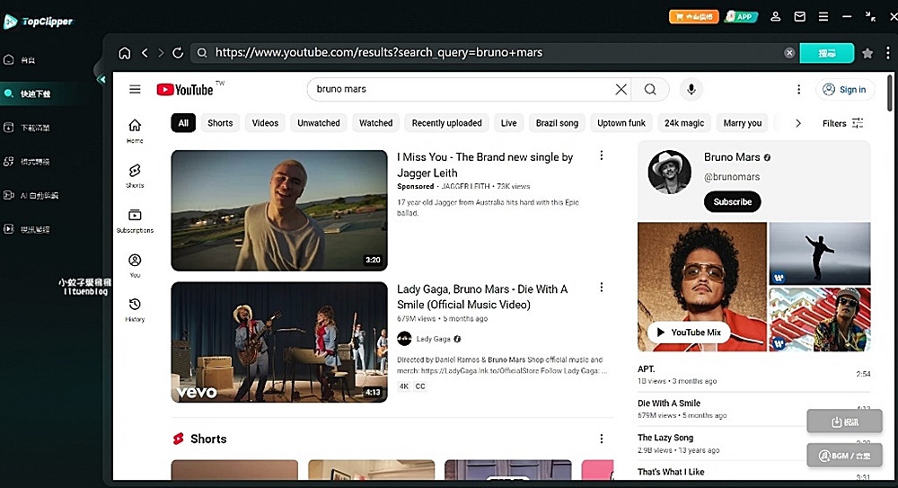Reload the page with refresh icon

pos(178,53)
